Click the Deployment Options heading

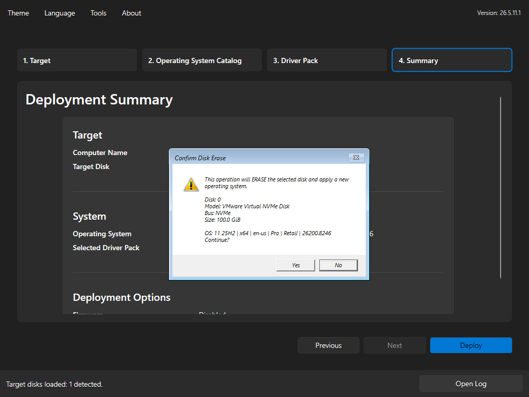pos(121,297)
